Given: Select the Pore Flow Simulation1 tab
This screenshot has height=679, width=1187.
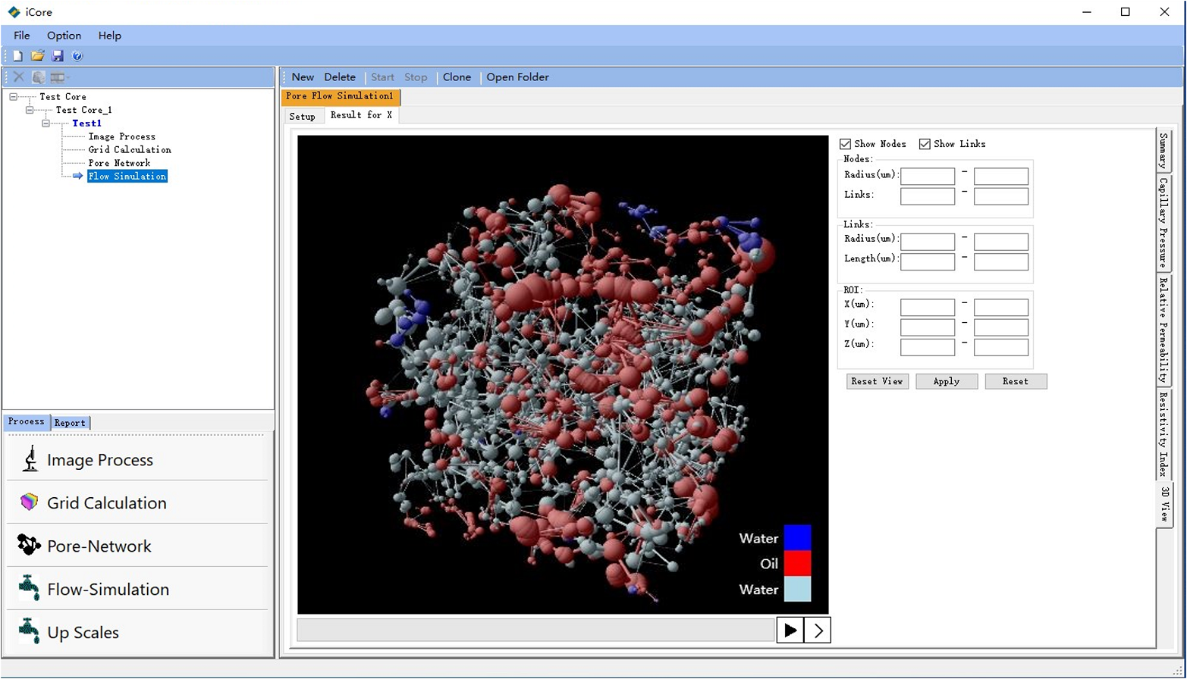Looking at the screenshot, I should click(340, 96).
